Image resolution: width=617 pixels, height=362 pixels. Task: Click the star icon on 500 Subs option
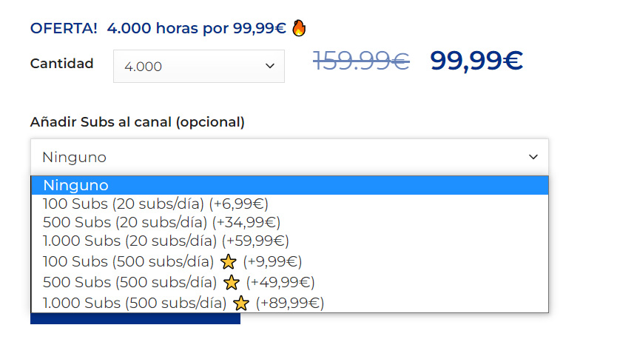click(232, 282)
